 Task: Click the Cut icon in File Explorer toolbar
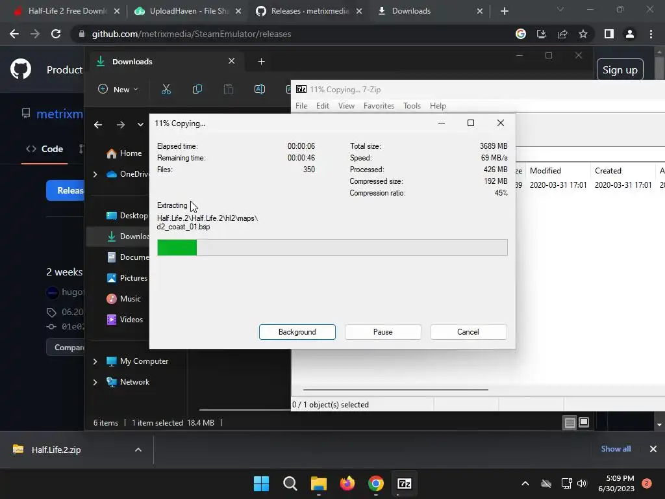pyautogui.click(x=166, y=89)
